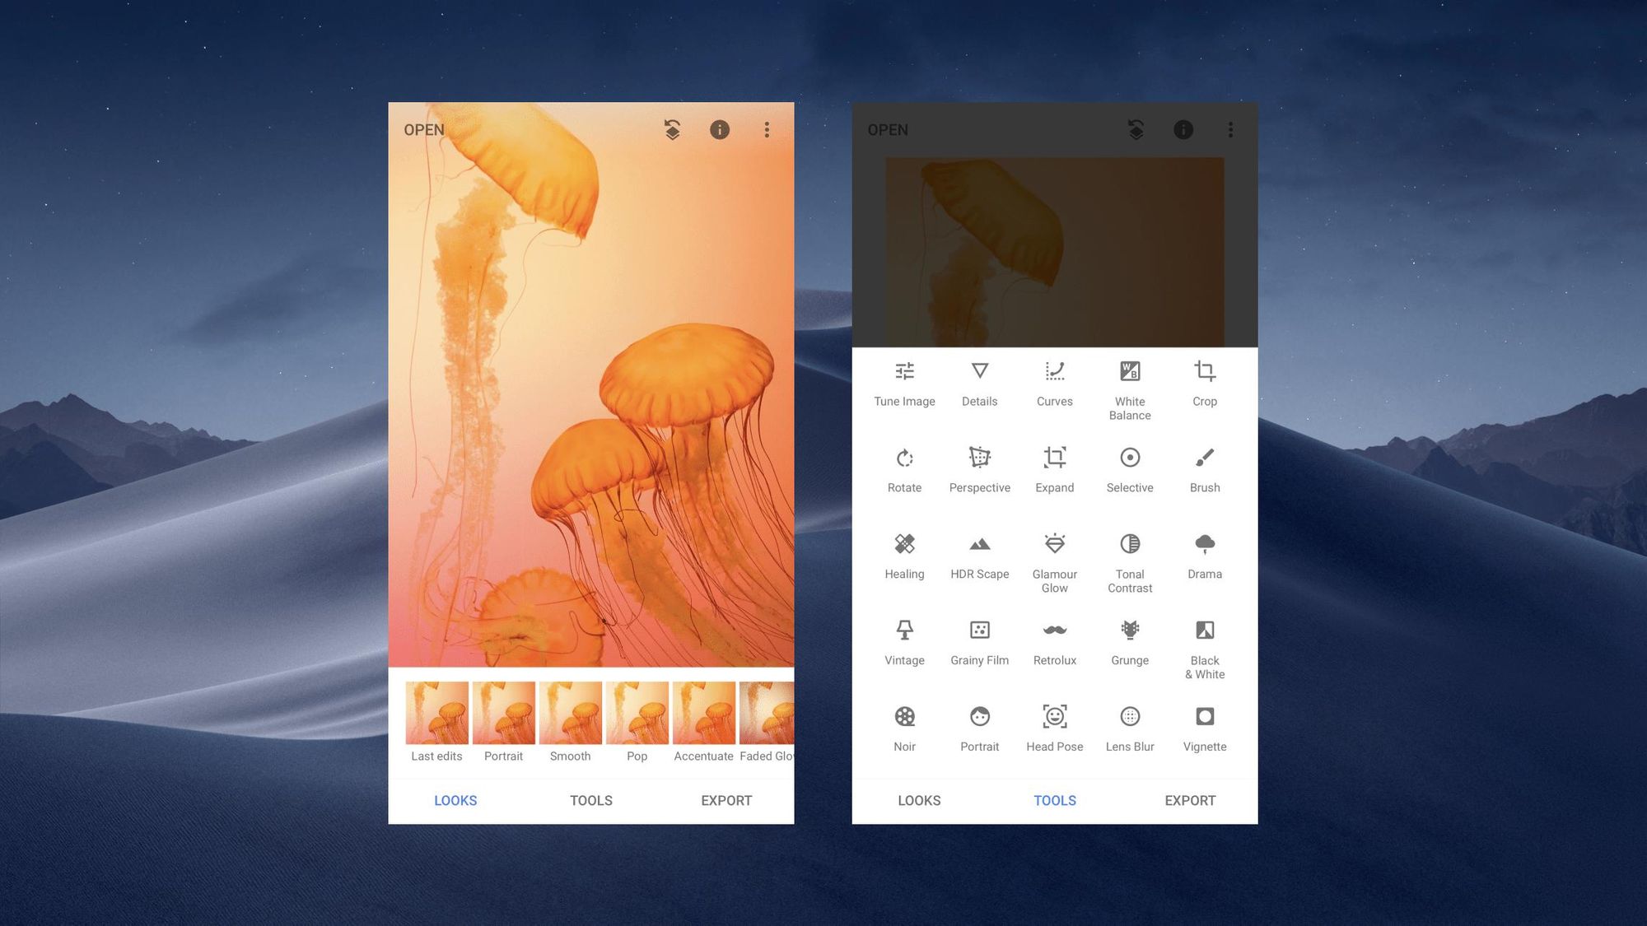Open the Curves adjustment tool

(x=1054, y=381)
